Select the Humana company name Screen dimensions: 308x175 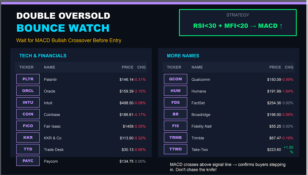click(x=199, y=91)
